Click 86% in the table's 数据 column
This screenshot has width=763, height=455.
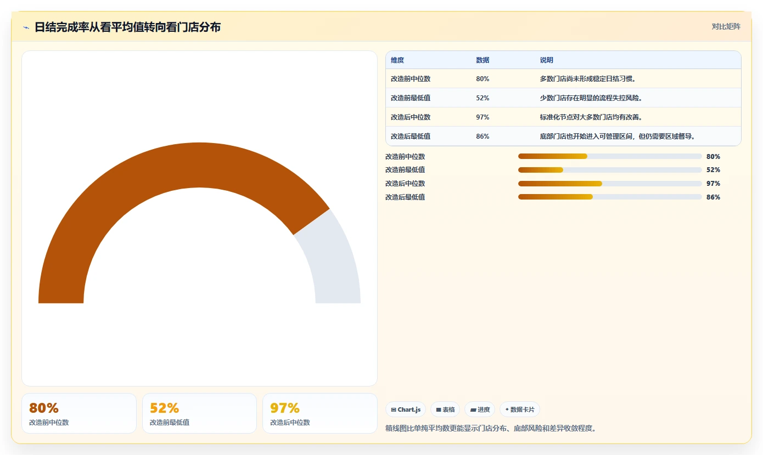tap(483, 136)
